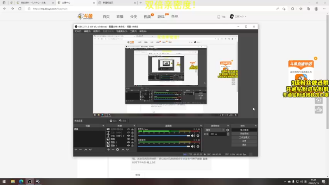Click 工作室模式 studio mode button
Viewport: 329px width, 185px height.
click(x=244, y=137)
